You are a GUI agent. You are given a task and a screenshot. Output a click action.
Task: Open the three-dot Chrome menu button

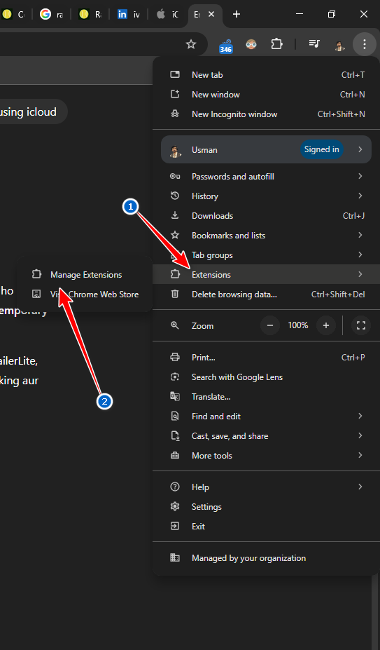click(x=365, y=44)
